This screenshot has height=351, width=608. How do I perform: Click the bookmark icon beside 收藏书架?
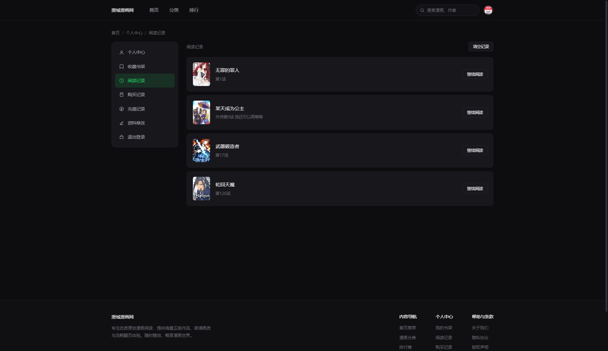tap(121, 67)
